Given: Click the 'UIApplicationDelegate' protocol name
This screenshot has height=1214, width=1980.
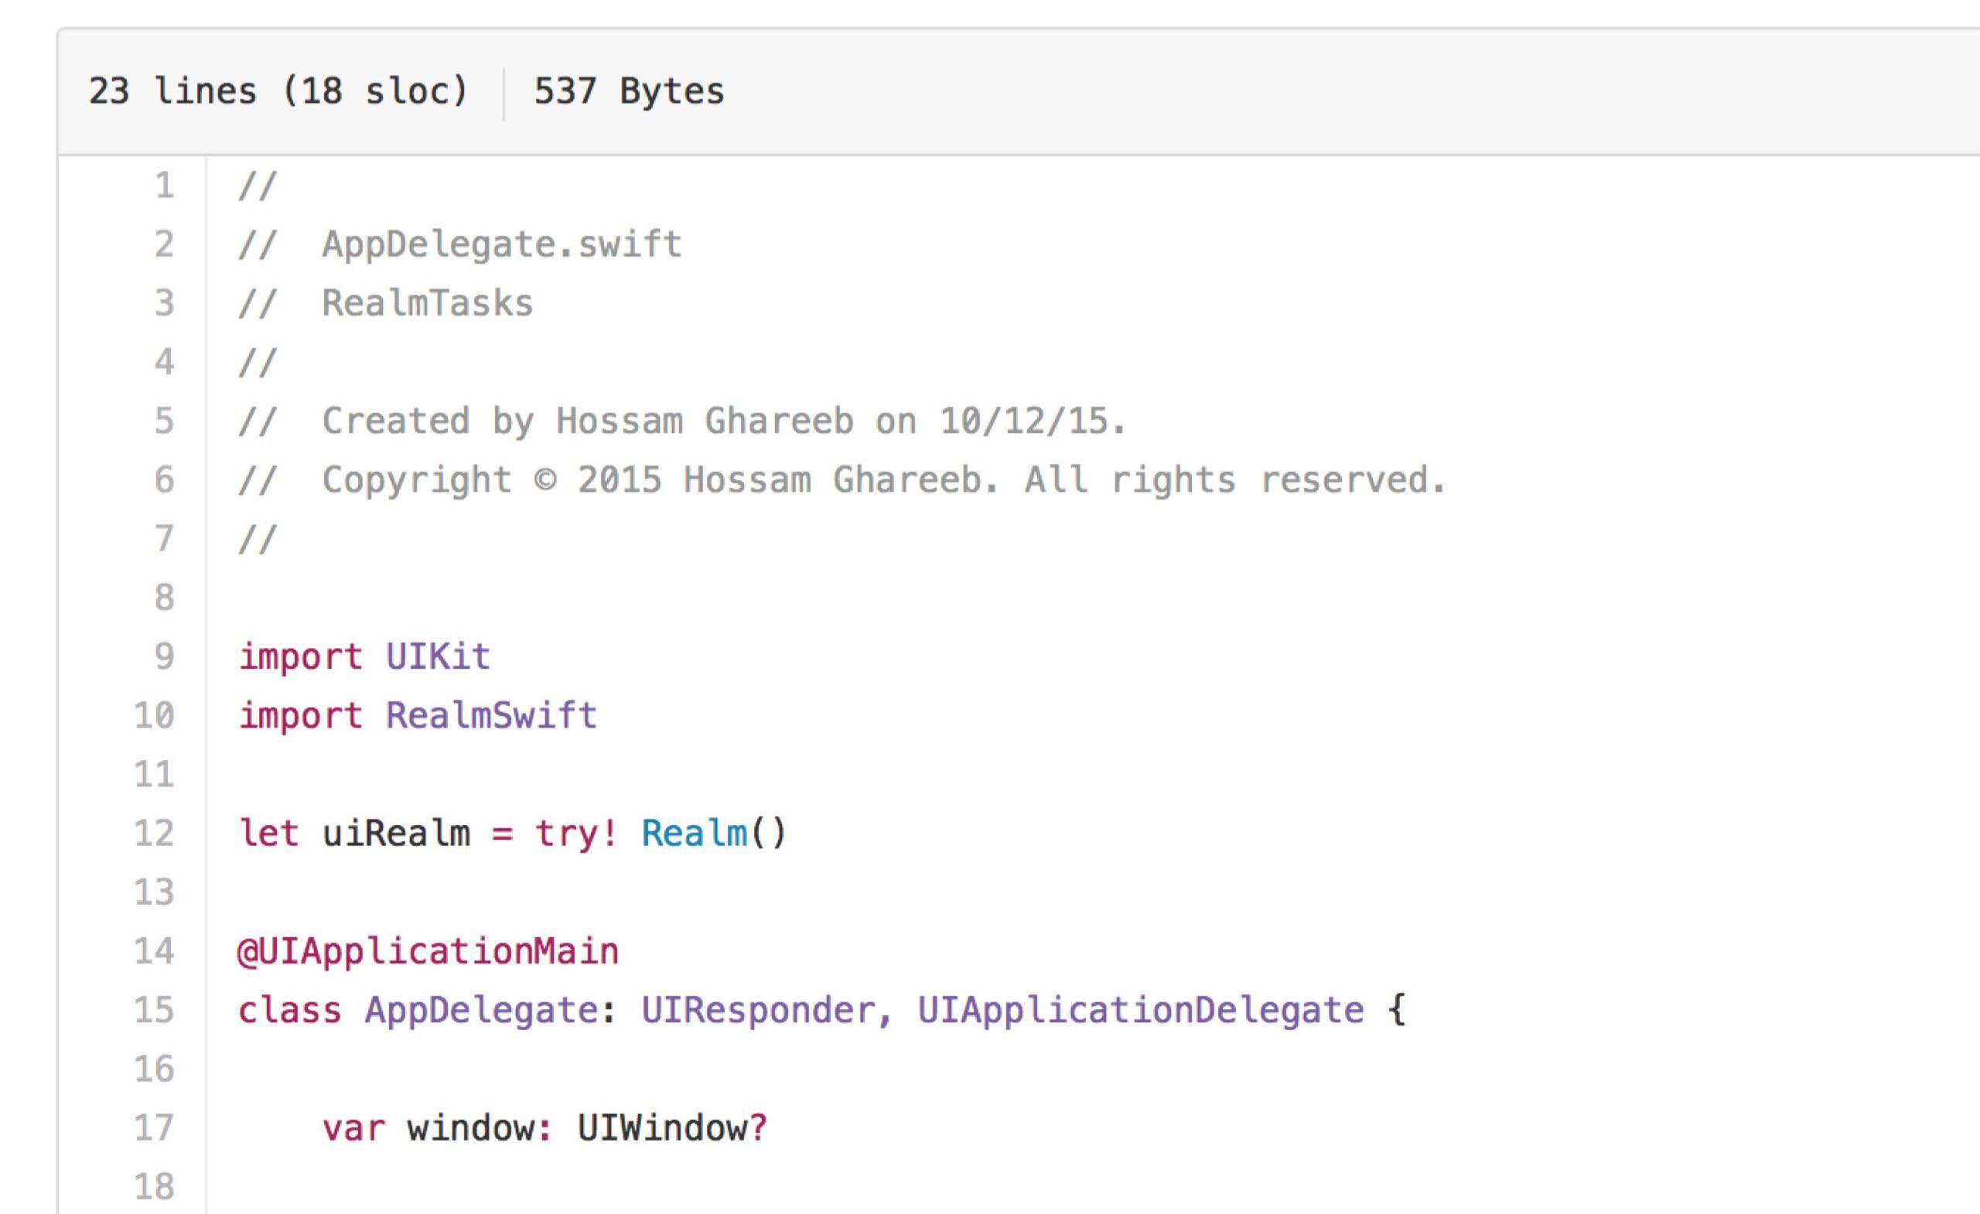Looking at the screenshot, I should pos(1140,1010).
